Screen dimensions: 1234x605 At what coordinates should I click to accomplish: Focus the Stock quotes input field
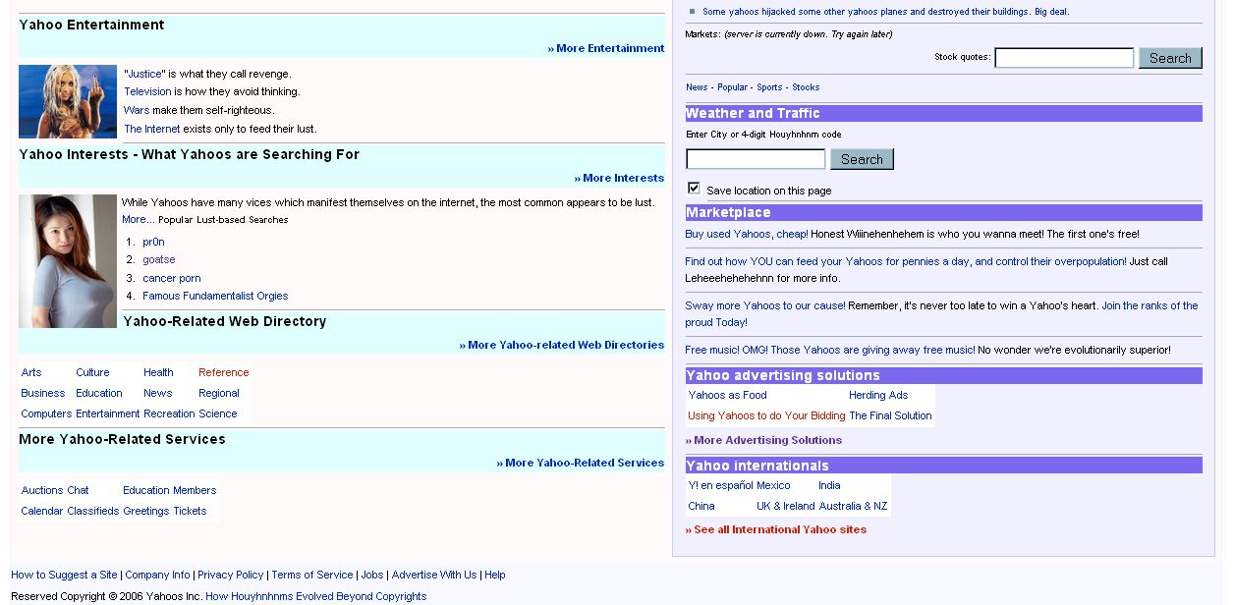(x=1064, y=58)
